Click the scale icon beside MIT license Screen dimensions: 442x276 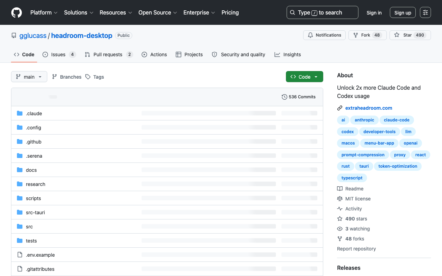340,199
